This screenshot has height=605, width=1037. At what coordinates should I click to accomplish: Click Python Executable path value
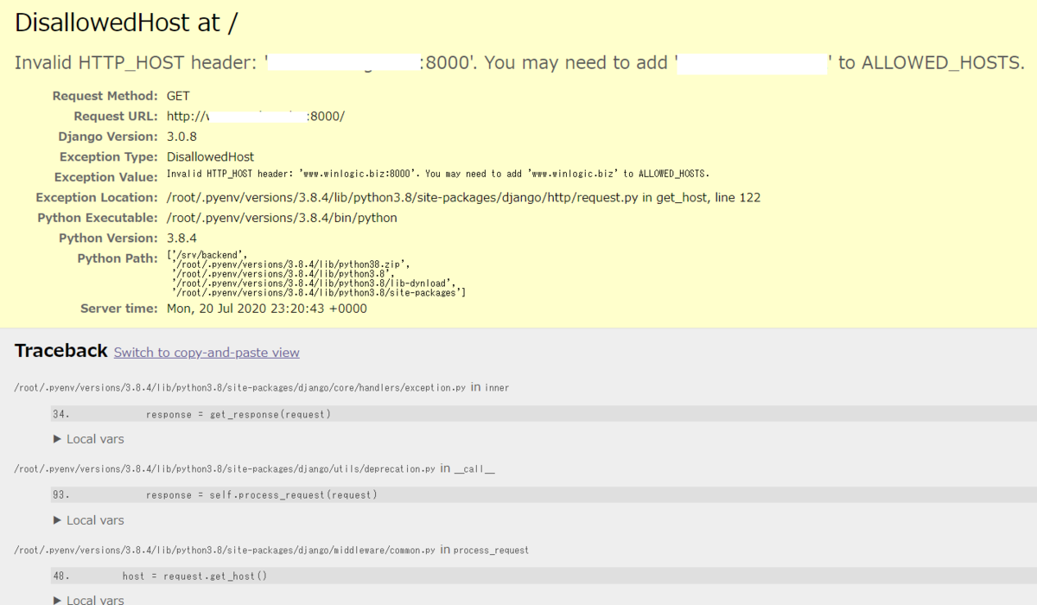click(x=282, y=218)
